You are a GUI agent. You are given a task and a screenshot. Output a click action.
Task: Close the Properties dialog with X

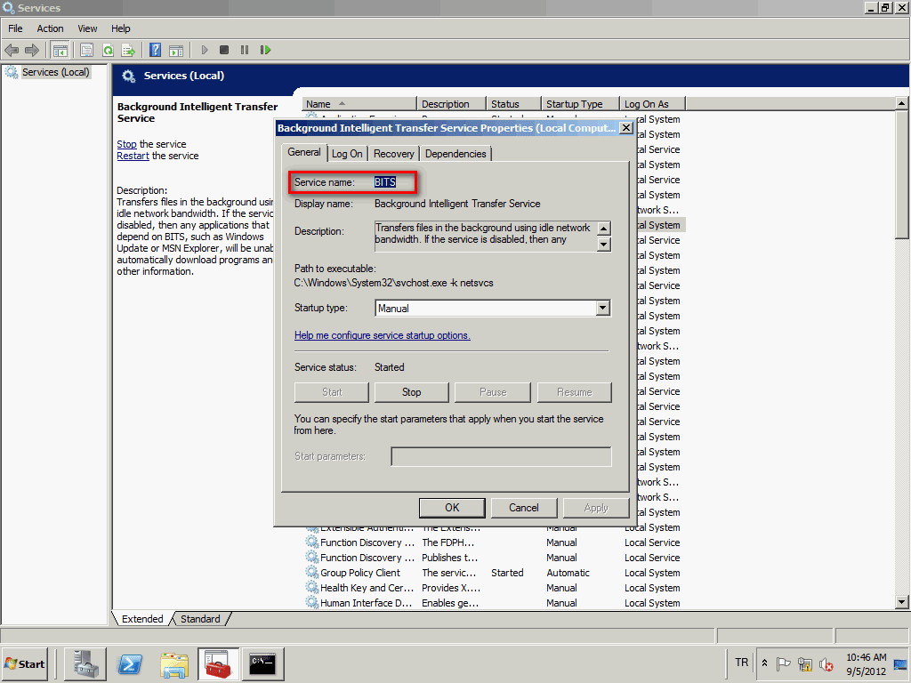tap(625, 128)
